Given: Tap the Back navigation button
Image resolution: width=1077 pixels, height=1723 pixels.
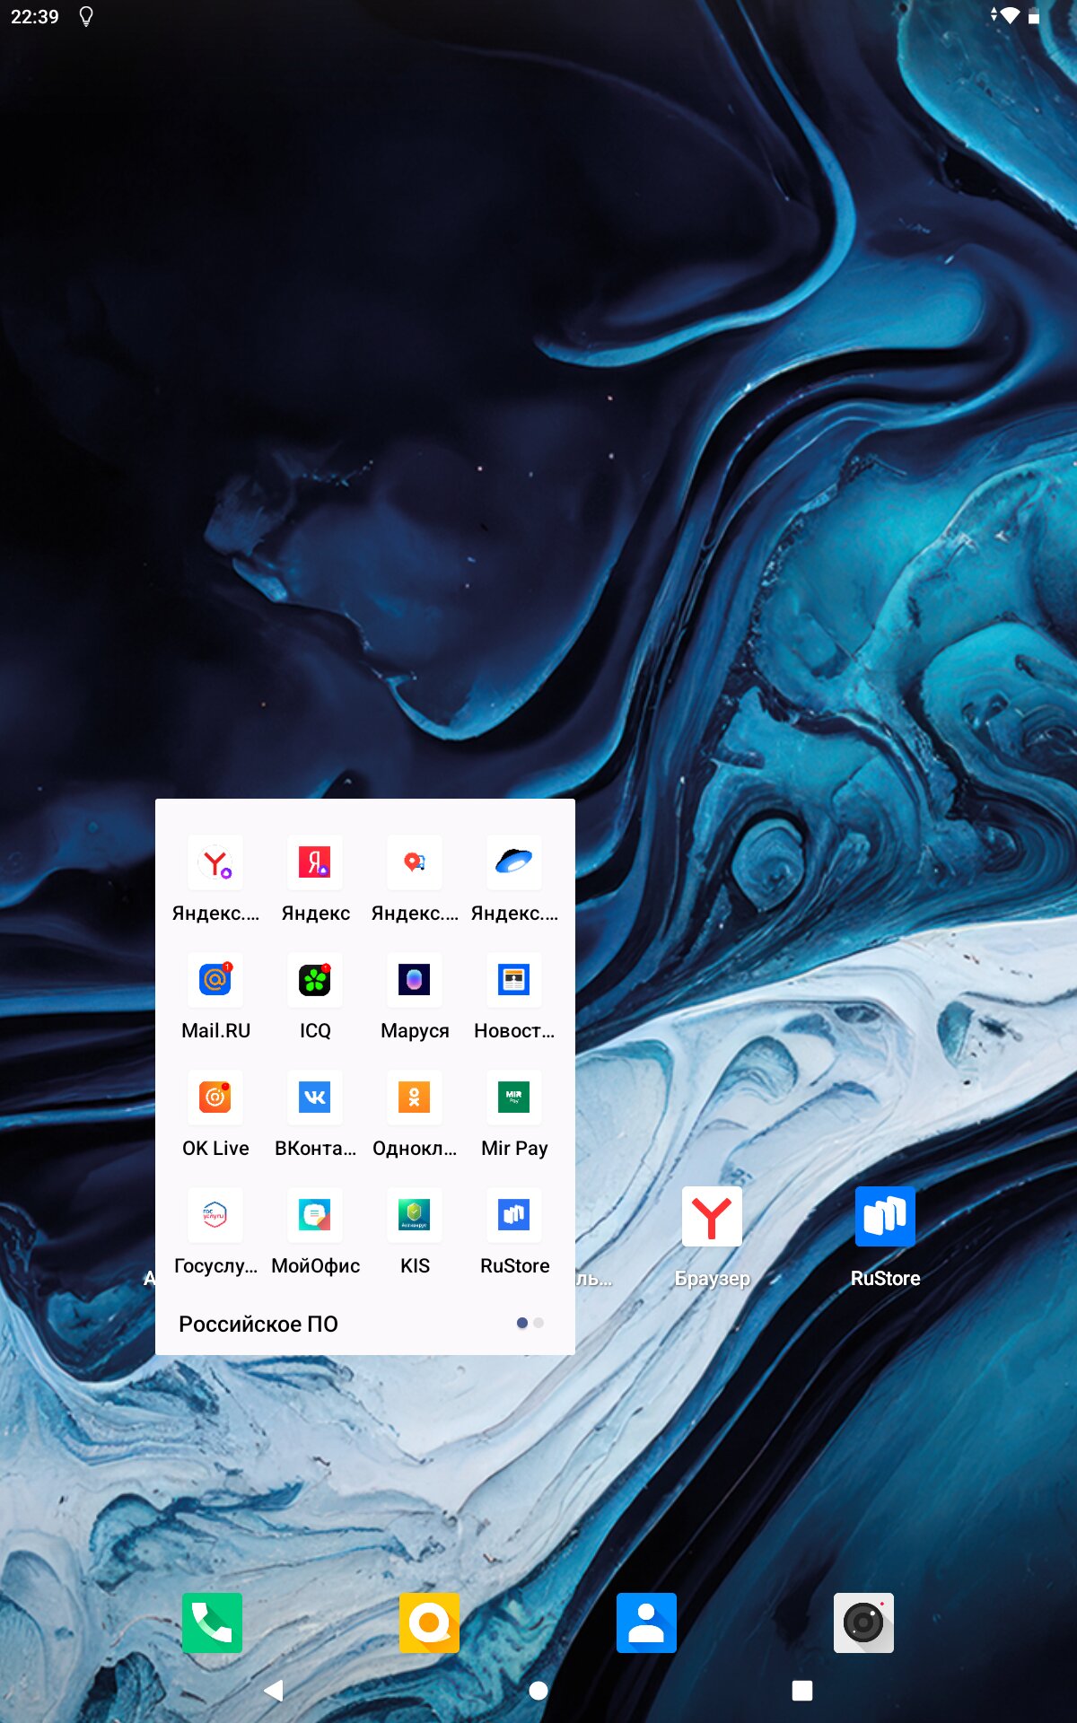Looking at the screenshot, I should click(x=274, y=1691).
